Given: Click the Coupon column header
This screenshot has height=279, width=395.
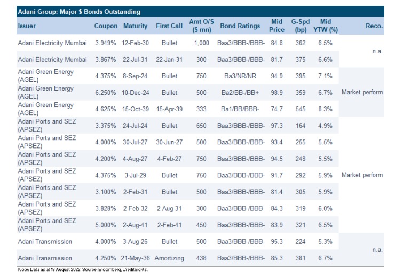Looking at the screenshot, I should 106,26.
